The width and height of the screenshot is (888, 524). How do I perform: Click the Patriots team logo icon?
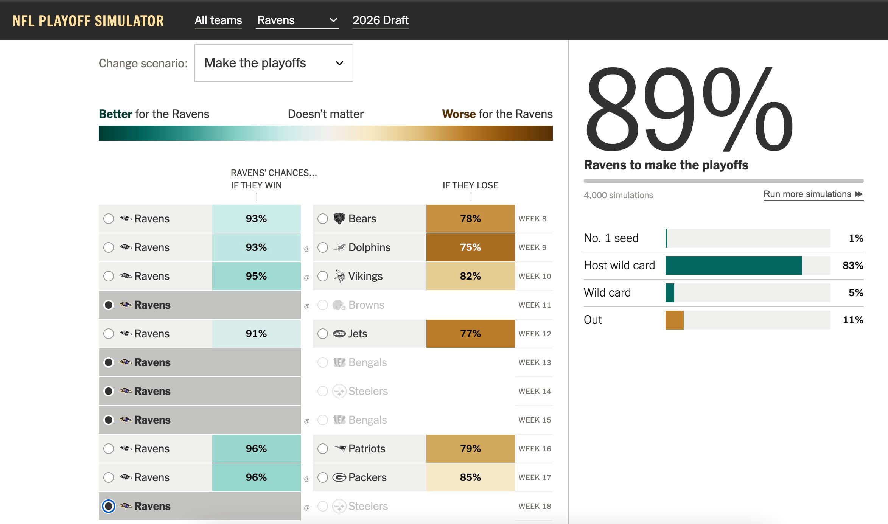339,448
